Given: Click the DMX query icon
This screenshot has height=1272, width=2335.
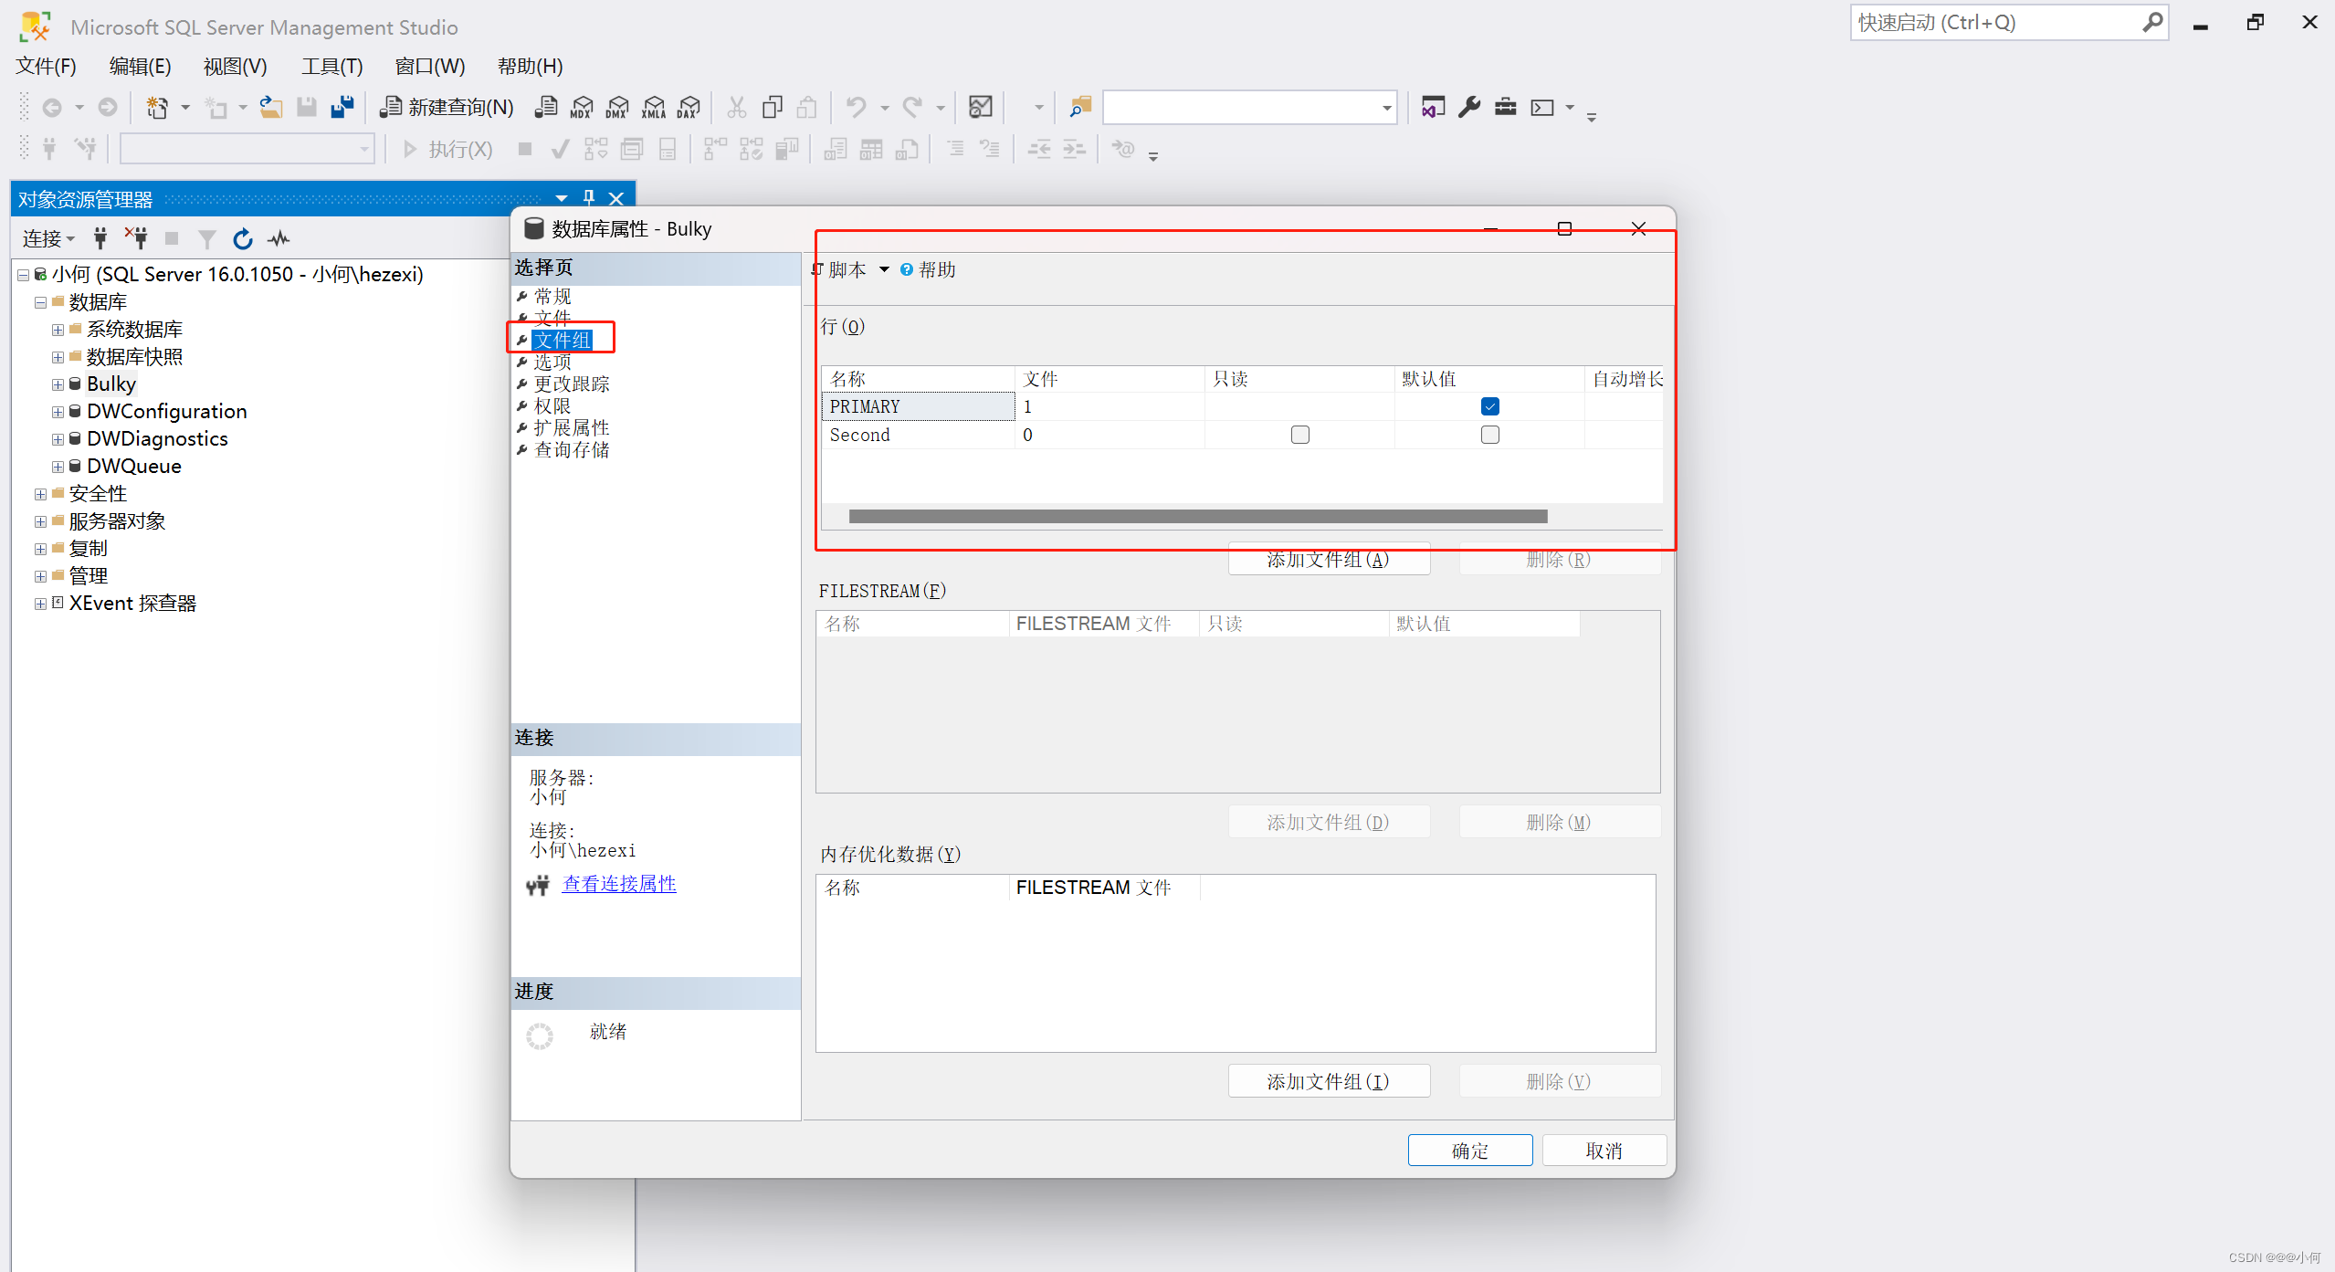Looking at the screenshot, I should point(617,107).
